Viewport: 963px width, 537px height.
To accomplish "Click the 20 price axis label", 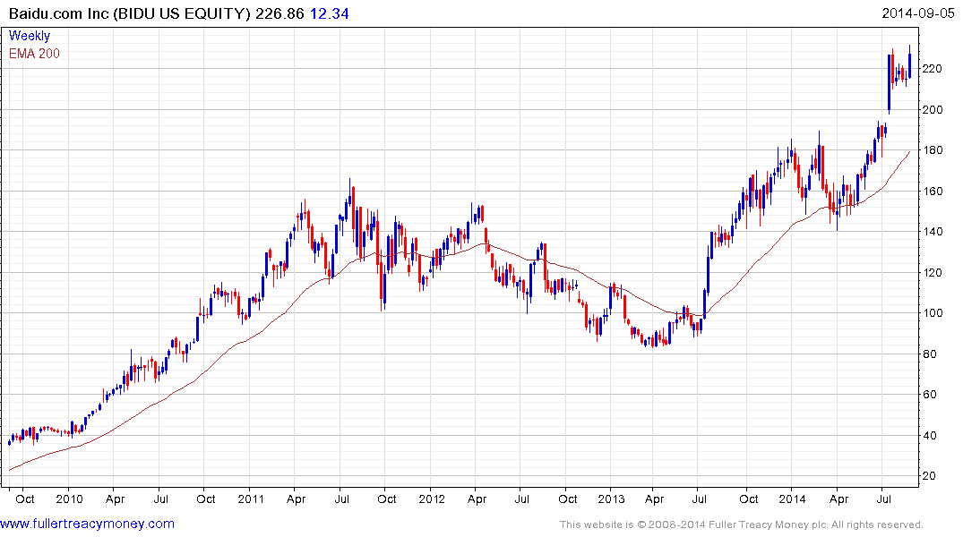I will click(x=929, y=476).
